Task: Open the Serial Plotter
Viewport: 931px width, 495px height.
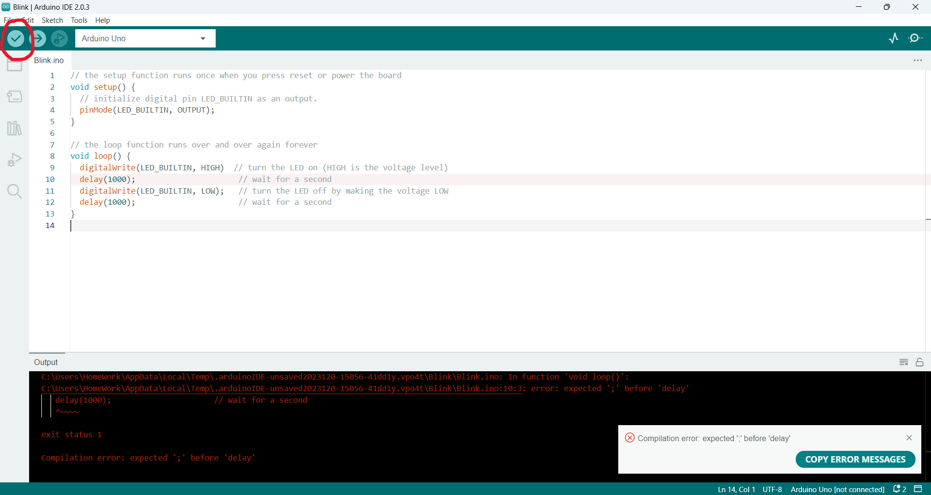Action: point(894,38)
